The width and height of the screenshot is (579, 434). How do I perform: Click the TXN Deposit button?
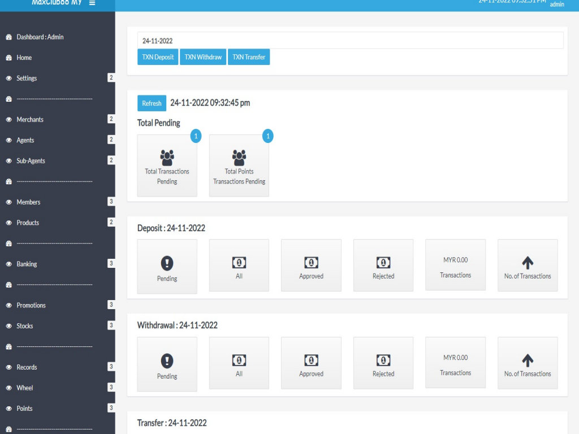coord(158,57)
